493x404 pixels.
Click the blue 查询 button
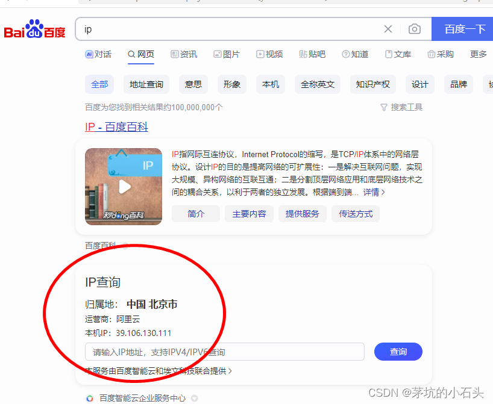[x=398, y=352]
